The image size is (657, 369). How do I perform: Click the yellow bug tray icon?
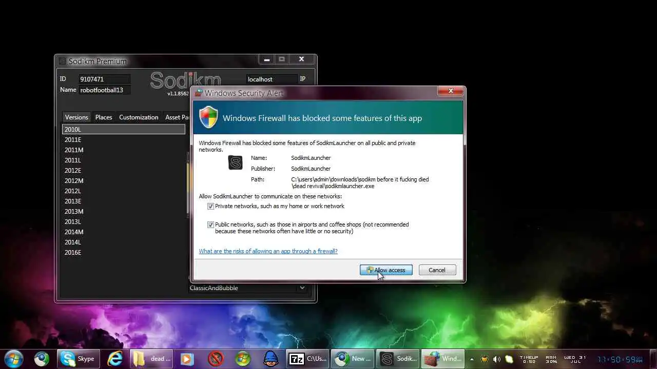(484, 359)
